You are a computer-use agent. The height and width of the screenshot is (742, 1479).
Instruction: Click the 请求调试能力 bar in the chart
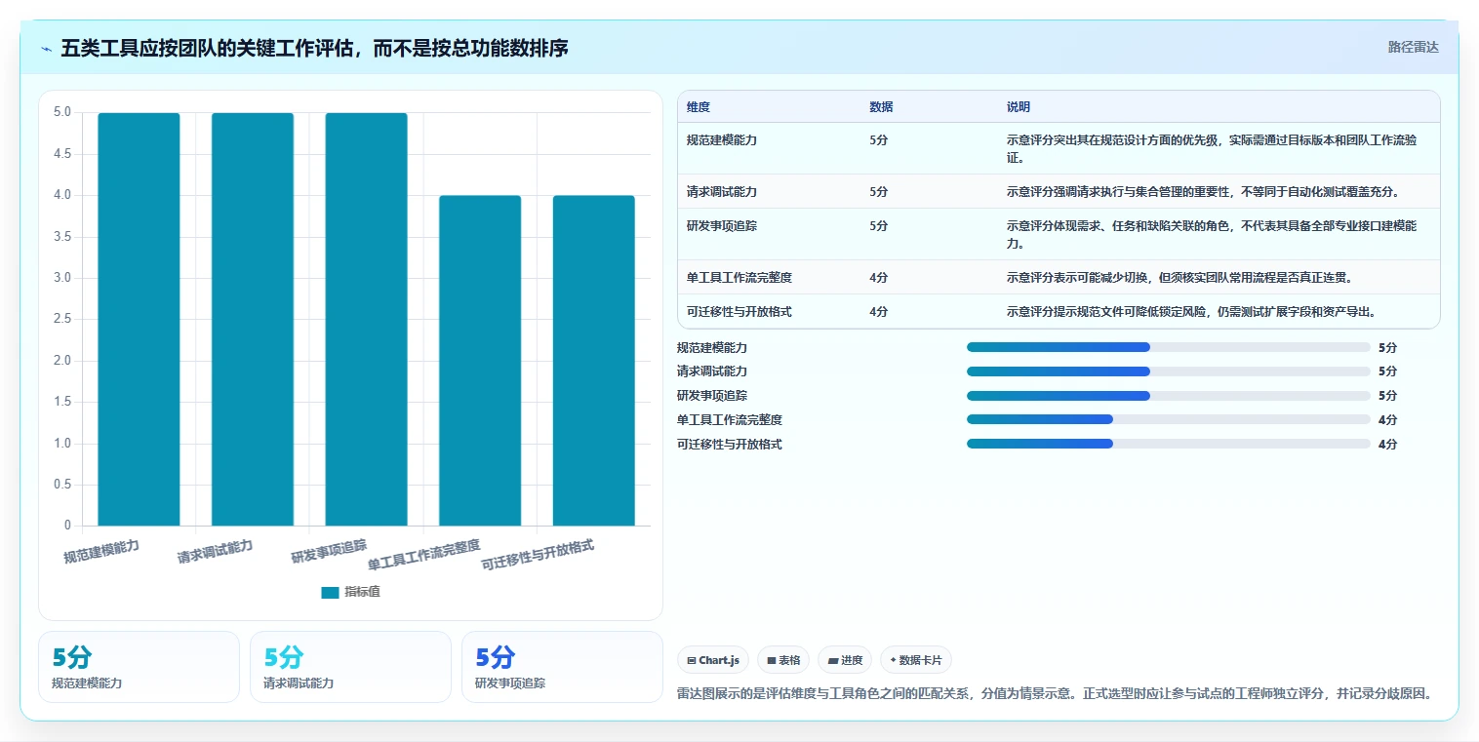(x=253, y=320)
